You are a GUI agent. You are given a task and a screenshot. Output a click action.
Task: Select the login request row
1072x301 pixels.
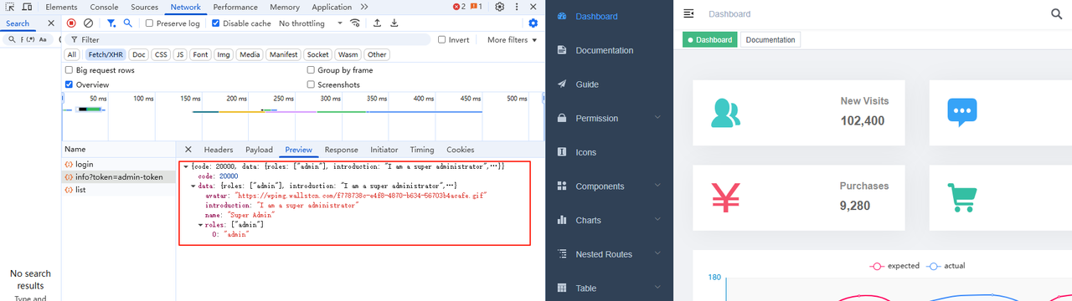click(118, 165)
